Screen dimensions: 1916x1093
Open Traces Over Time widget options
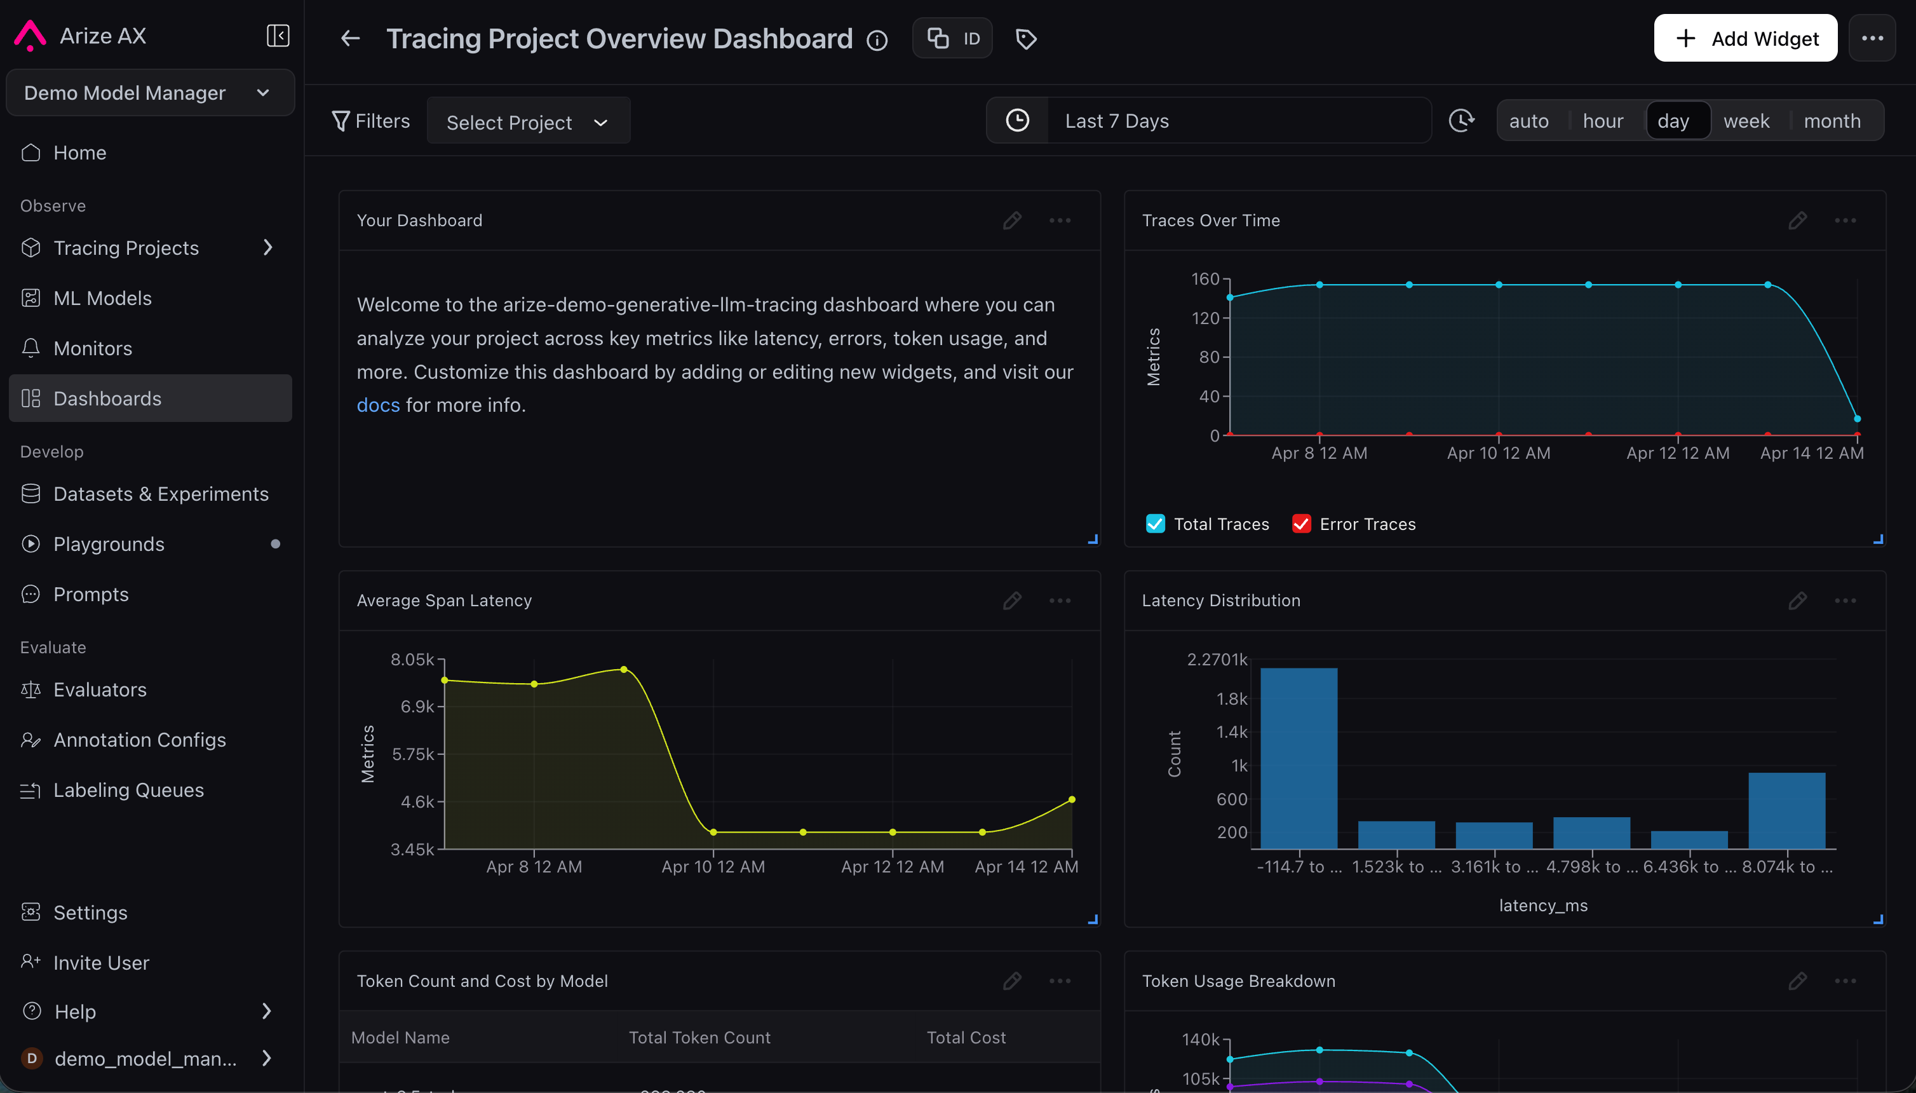coord(1845,220)
